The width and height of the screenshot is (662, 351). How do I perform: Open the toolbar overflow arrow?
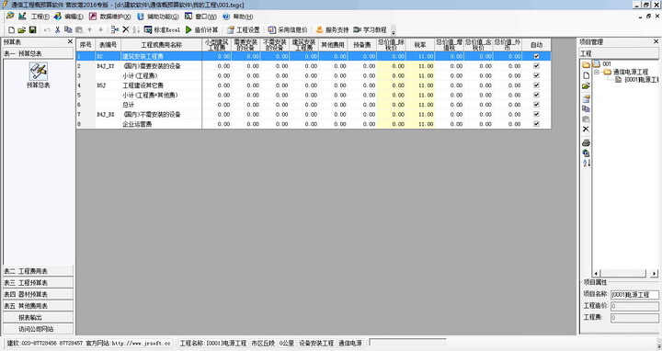[x=394, y=31]
